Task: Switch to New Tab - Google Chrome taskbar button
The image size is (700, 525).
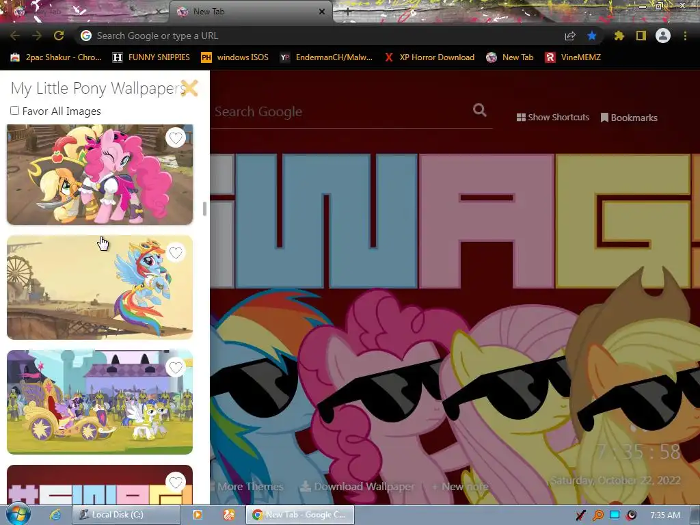Action: click(x=299, y=515)
